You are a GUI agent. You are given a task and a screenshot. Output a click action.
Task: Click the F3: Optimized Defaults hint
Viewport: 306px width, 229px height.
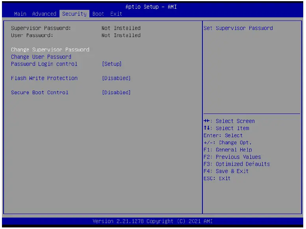click(x=237, y=164)
